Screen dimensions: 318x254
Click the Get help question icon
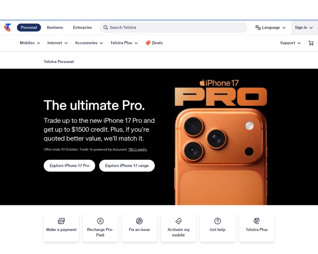(x=218, y=221)
